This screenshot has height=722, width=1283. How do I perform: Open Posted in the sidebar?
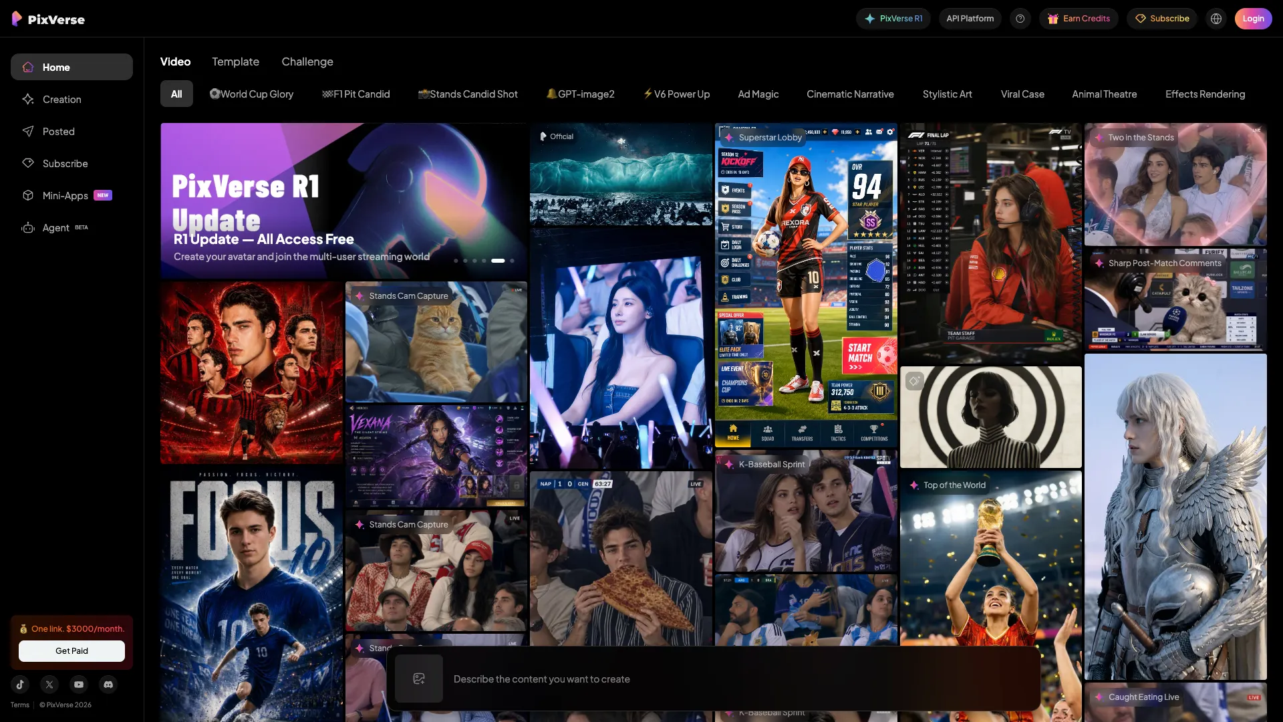coord(72,131)
